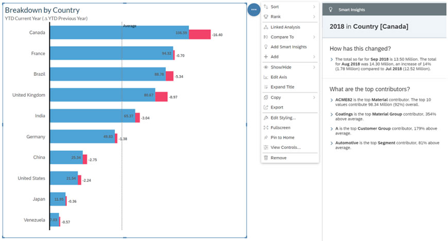Click the United Kingdom red variance bar
This screenshot has height=241, width=448.
pyautogui.click(x=161, y=97)
